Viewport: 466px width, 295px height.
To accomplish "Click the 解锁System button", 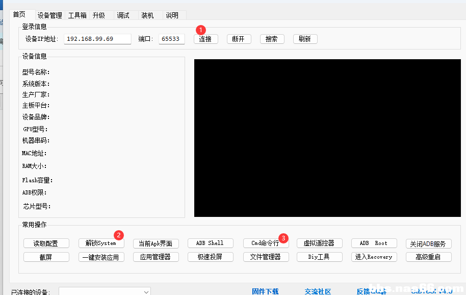I will click(101, 243).
